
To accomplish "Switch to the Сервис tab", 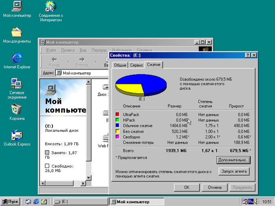I will pos(136,65).
